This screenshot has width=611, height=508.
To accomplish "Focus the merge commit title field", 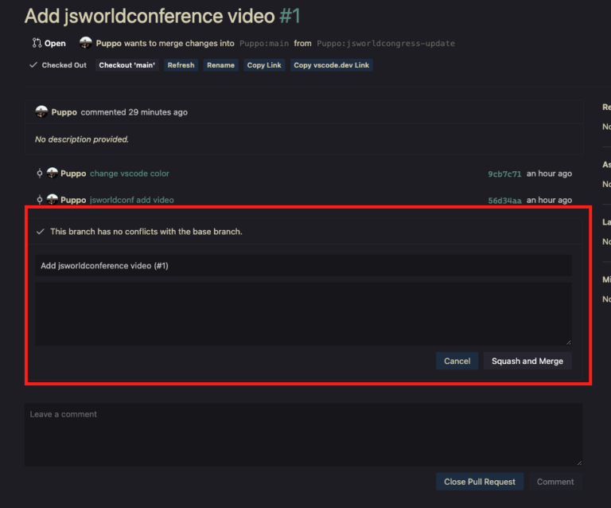I will pos(302,266).
